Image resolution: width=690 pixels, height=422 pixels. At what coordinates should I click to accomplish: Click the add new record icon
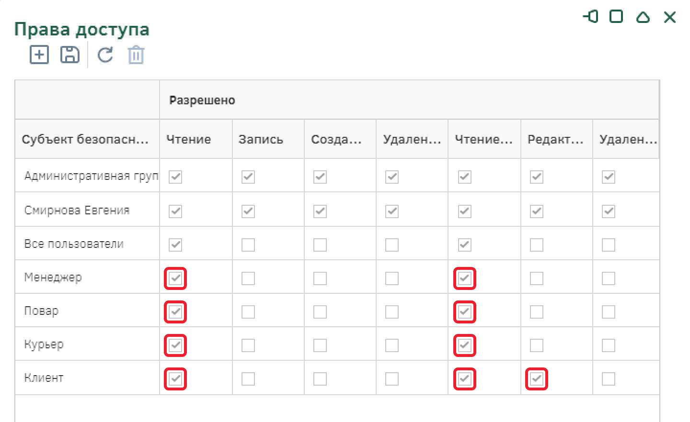pos(39,55)
